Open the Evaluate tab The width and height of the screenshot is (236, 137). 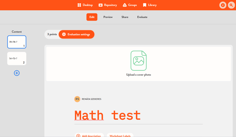click(142, 17)
